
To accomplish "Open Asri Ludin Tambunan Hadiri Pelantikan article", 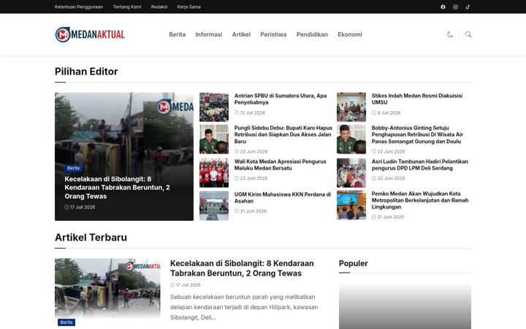I will tap(419, 164).
